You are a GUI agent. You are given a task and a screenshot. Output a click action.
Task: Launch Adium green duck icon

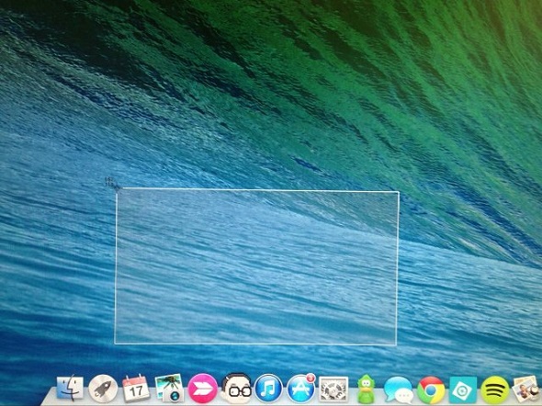tap(366, 389)
